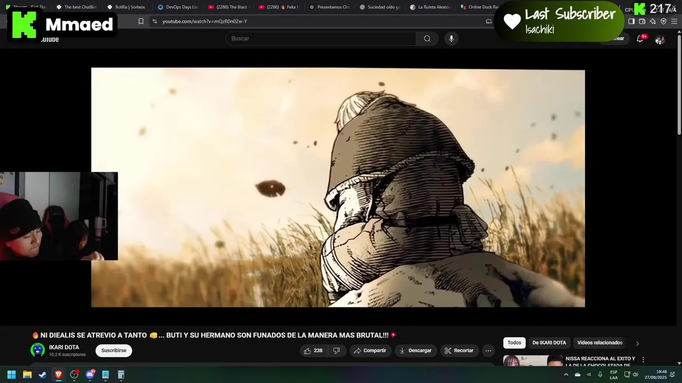
Task: Open the ESP LAA language switcher
Action: coord(614,374)
